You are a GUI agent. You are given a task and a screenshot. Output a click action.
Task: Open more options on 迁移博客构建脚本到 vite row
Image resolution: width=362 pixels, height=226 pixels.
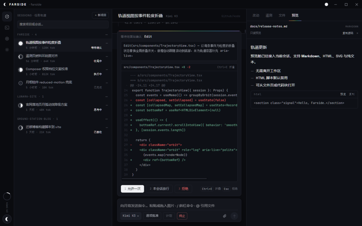coord(106,127)
